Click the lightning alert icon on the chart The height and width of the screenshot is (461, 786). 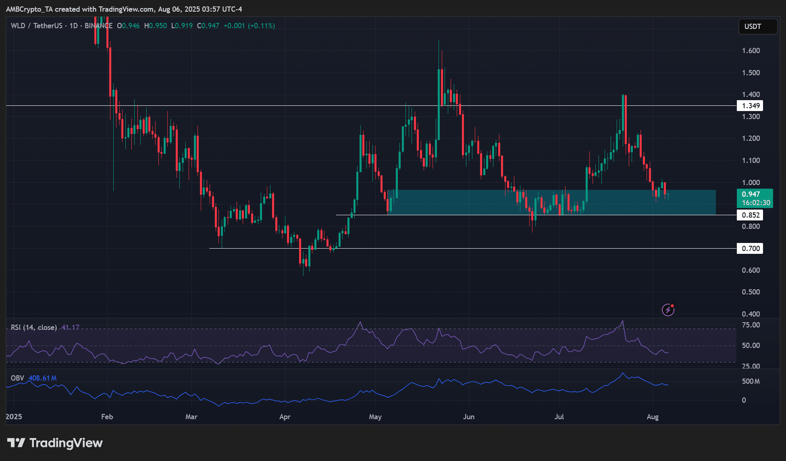[668, 310]
